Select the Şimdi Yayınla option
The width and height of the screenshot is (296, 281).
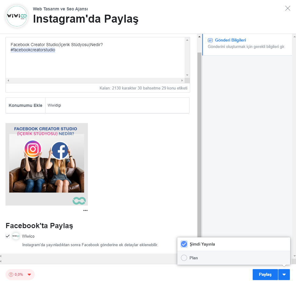coord(184,244)
